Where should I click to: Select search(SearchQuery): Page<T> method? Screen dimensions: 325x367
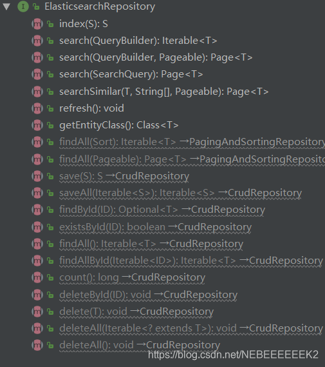pos(131,74)
